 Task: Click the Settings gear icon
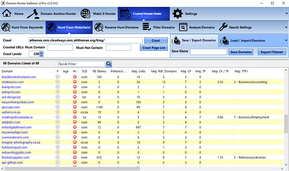click(177, 14)
